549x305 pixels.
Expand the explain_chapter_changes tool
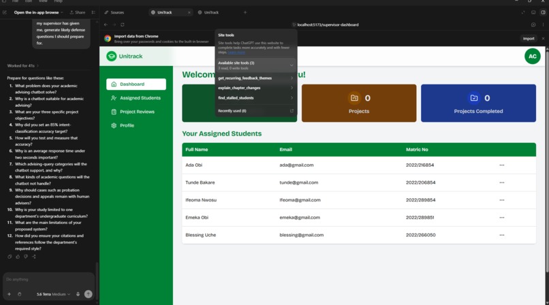[255, 88]
